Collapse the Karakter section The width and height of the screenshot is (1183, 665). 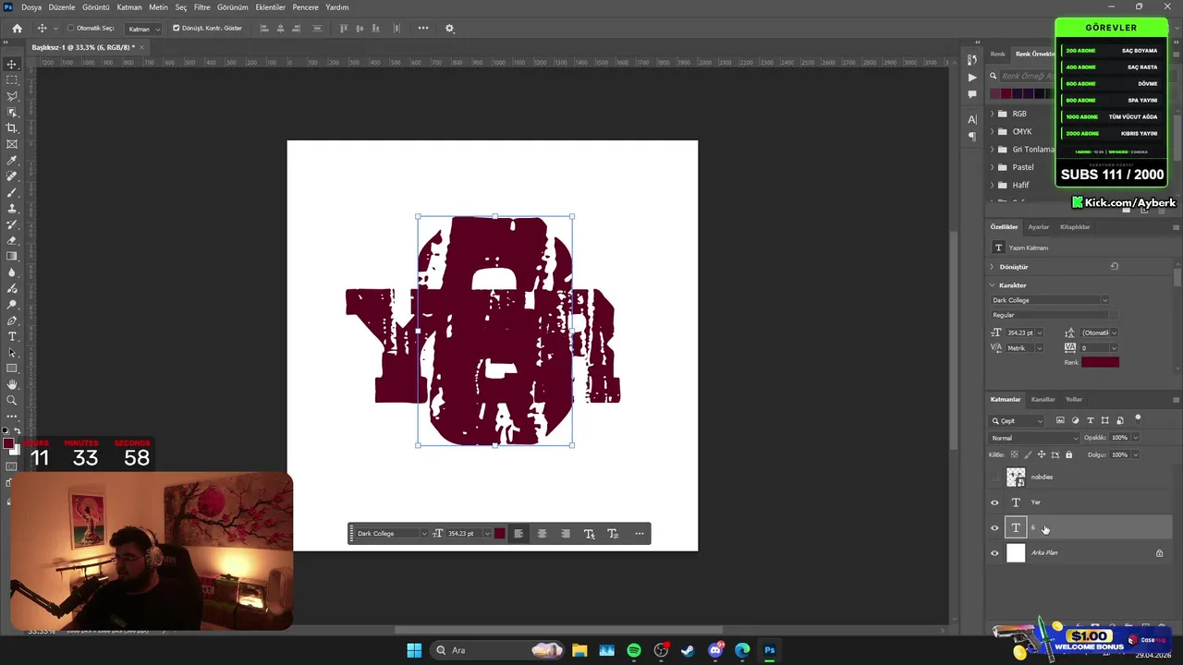point(994,285)
